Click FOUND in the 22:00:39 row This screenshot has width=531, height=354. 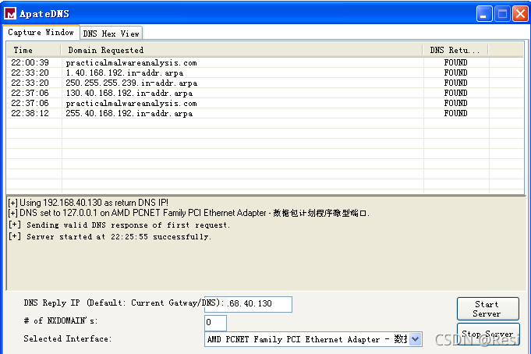click(455, 62)
